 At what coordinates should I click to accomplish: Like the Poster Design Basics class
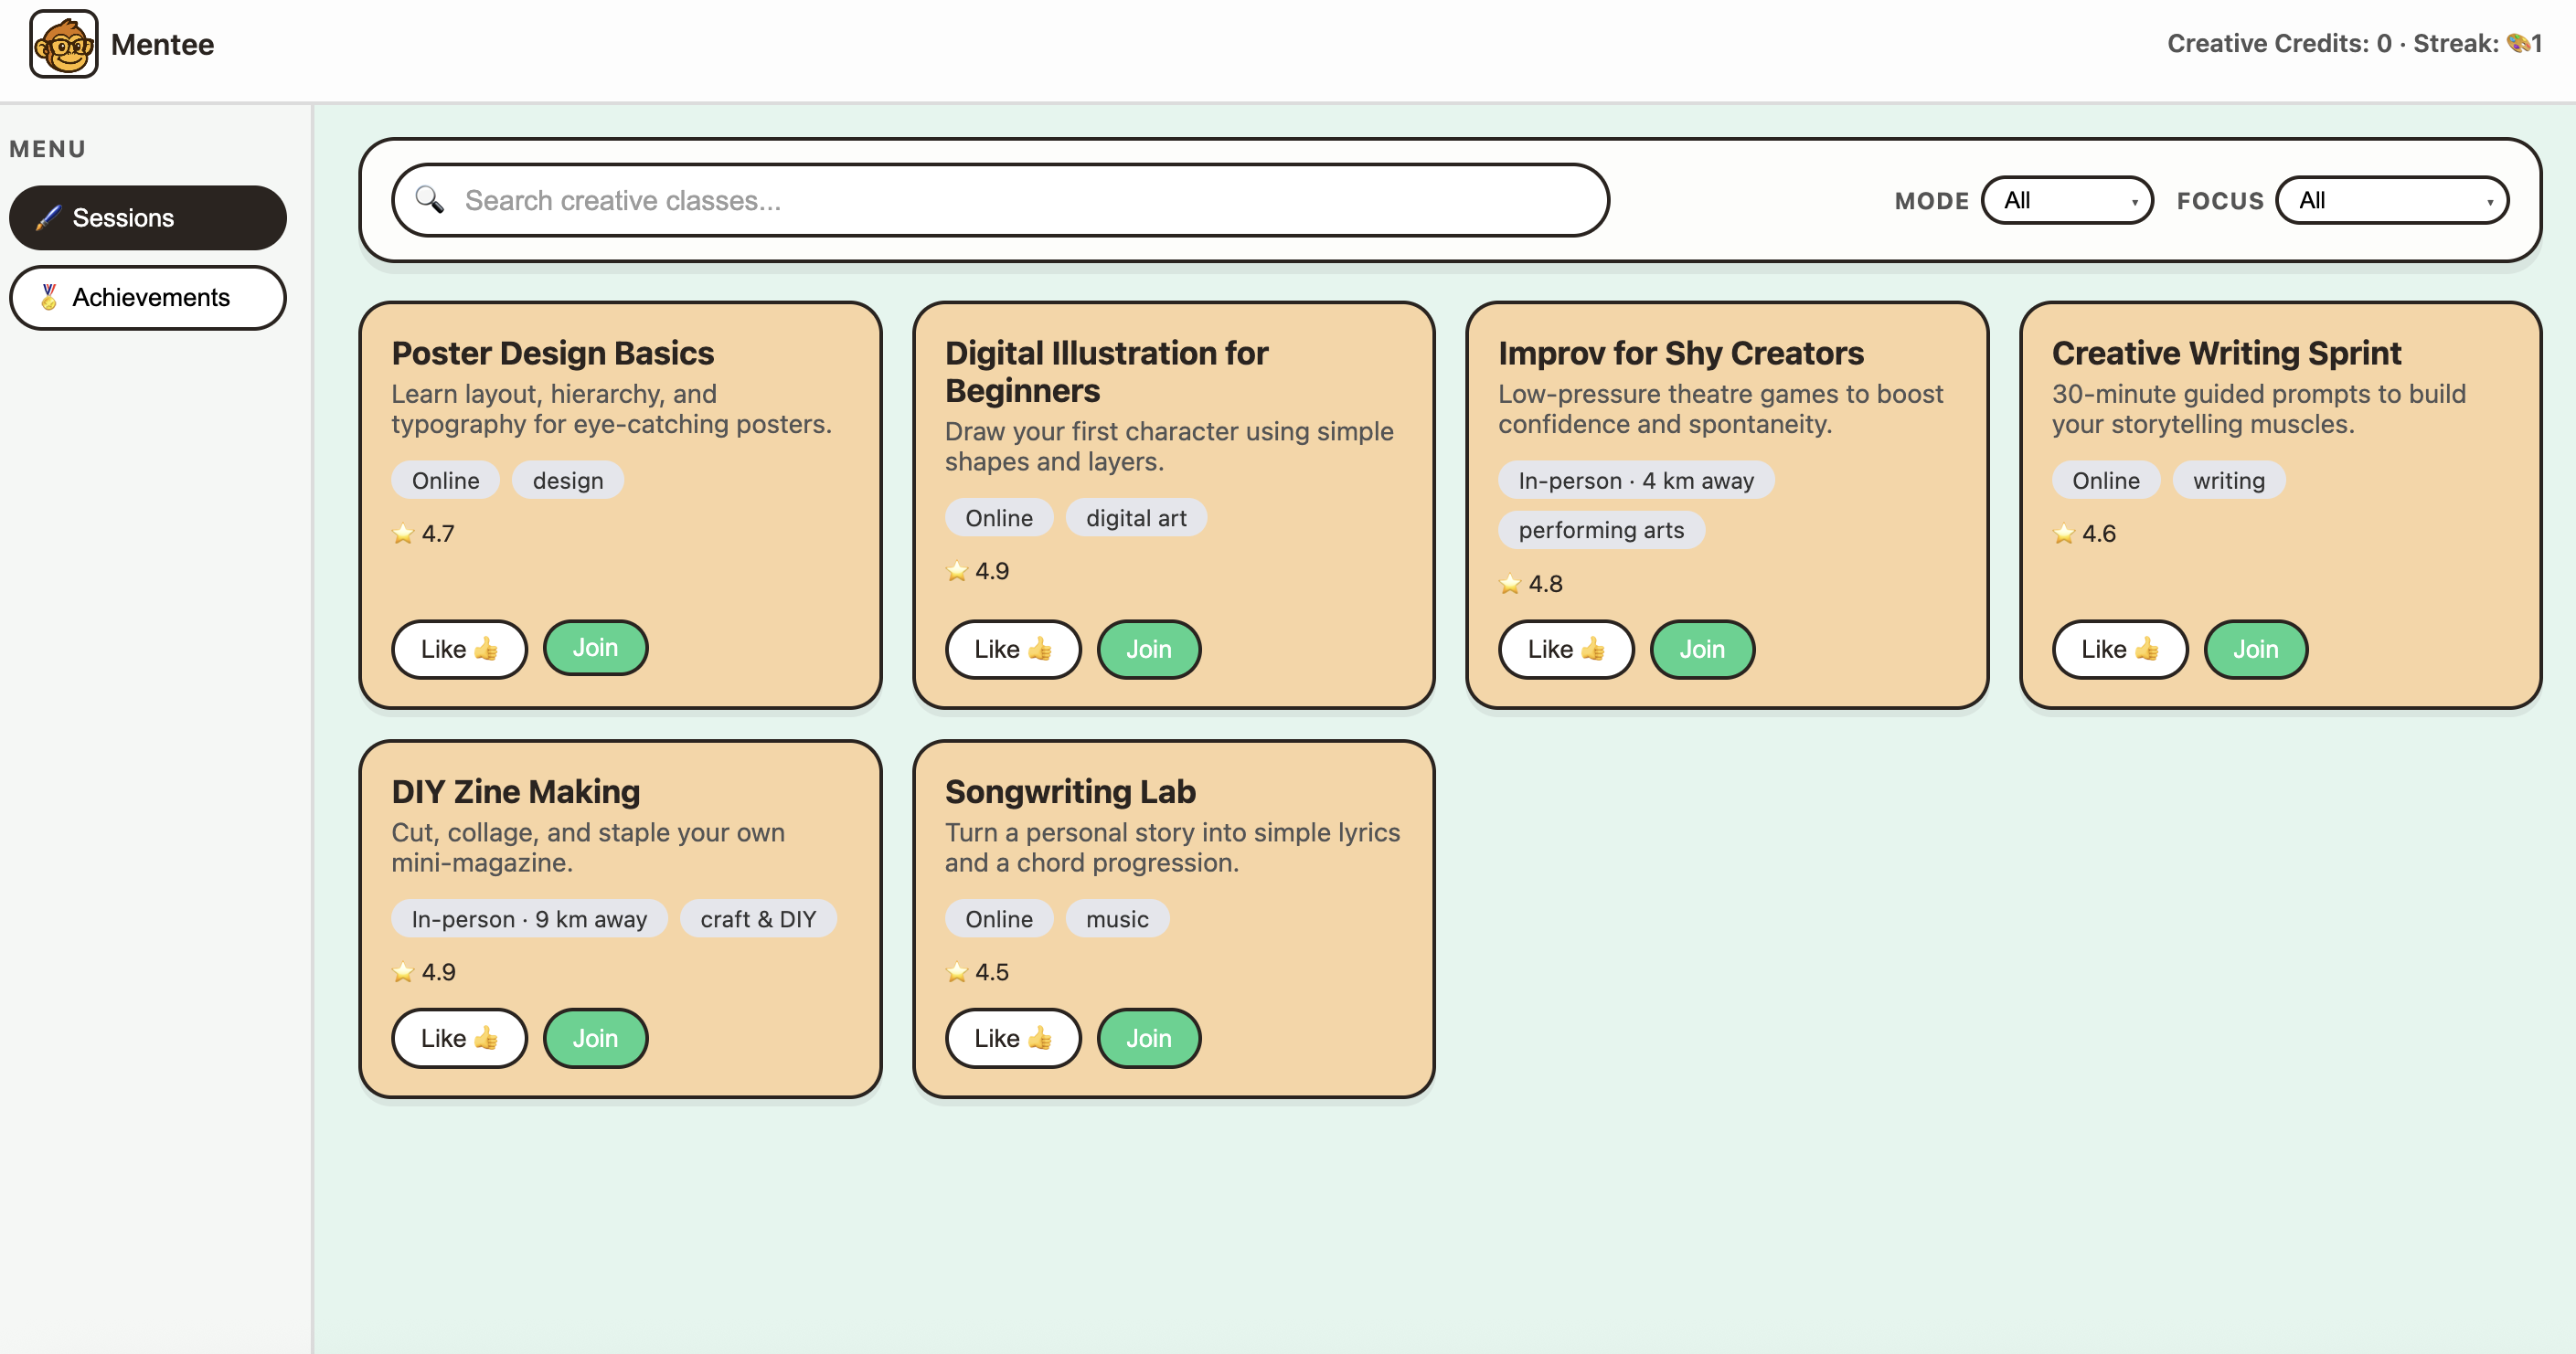point(458,650)
